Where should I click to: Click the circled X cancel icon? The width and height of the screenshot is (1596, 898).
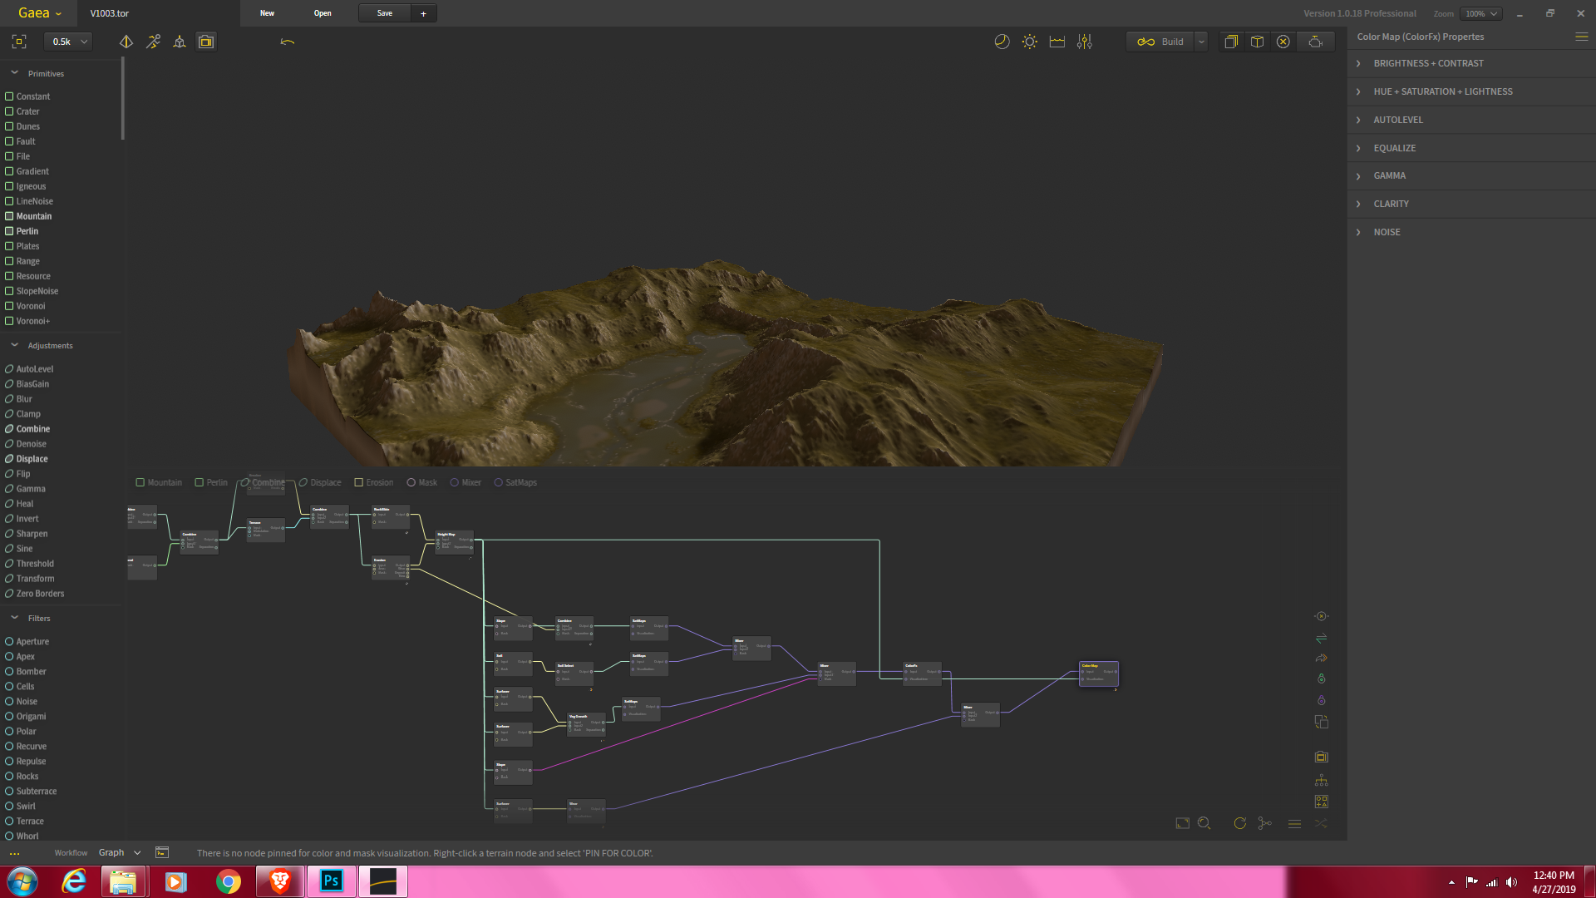(x=1283, y=42)
